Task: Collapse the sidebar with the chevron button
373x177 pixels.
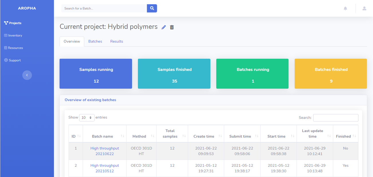Action: (27, 75)
